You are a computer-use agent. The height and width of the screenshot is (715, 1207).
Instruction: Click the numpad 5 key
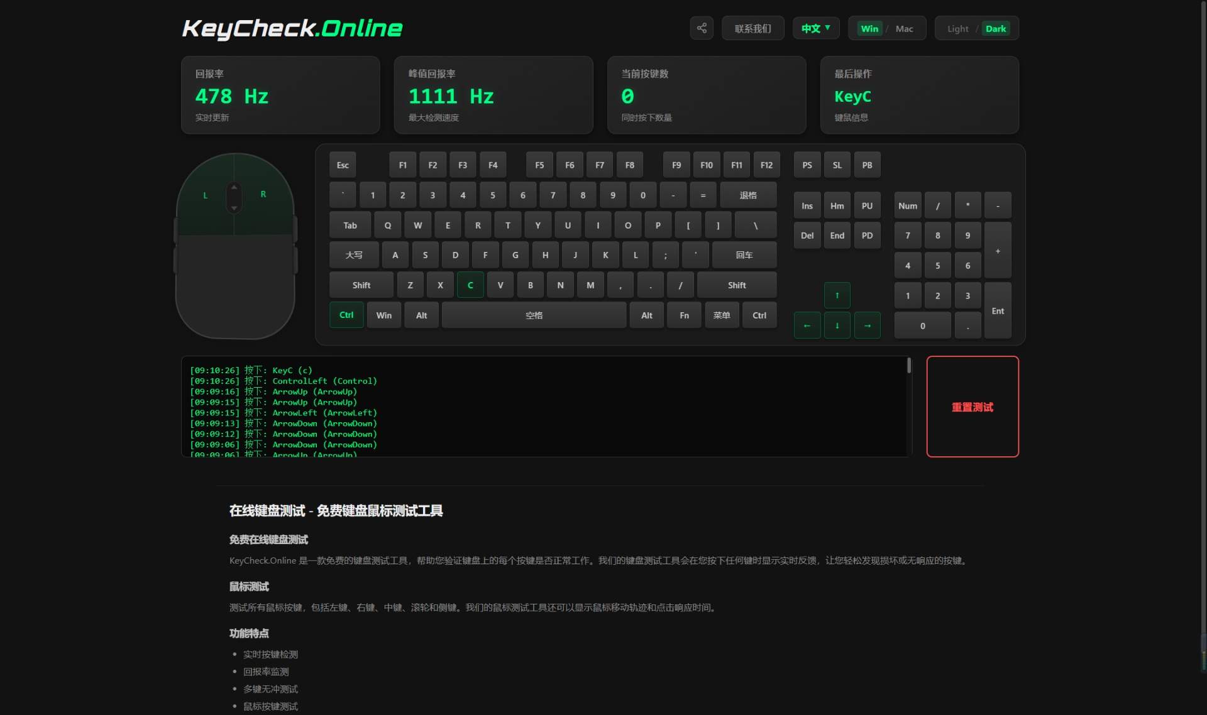(x=937, y=266)
